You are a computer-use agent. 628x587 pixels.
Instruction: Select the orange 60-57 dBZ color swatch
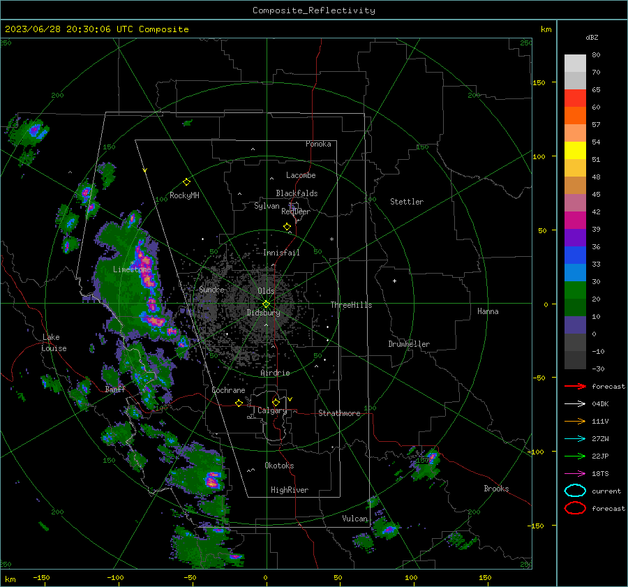tap(575, 116)
